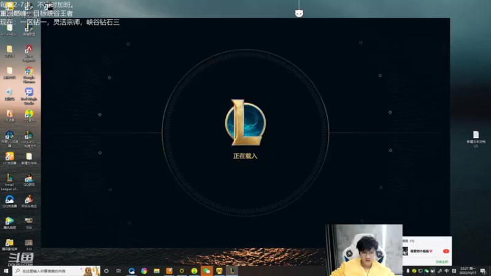This screenshot has height=276, width=491.
Task: Click the speaker volume tray icon
Action: tap(433, 271)
